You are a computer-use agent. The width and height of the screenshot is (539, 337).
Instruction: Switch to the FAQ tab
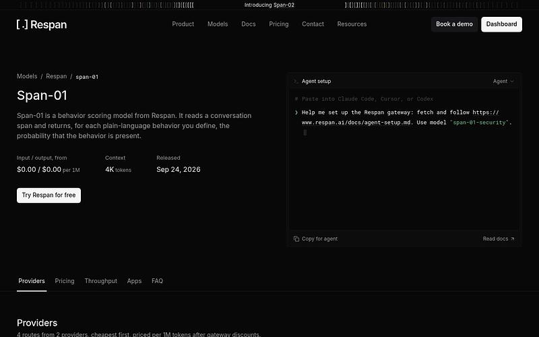tap(158, 281)
